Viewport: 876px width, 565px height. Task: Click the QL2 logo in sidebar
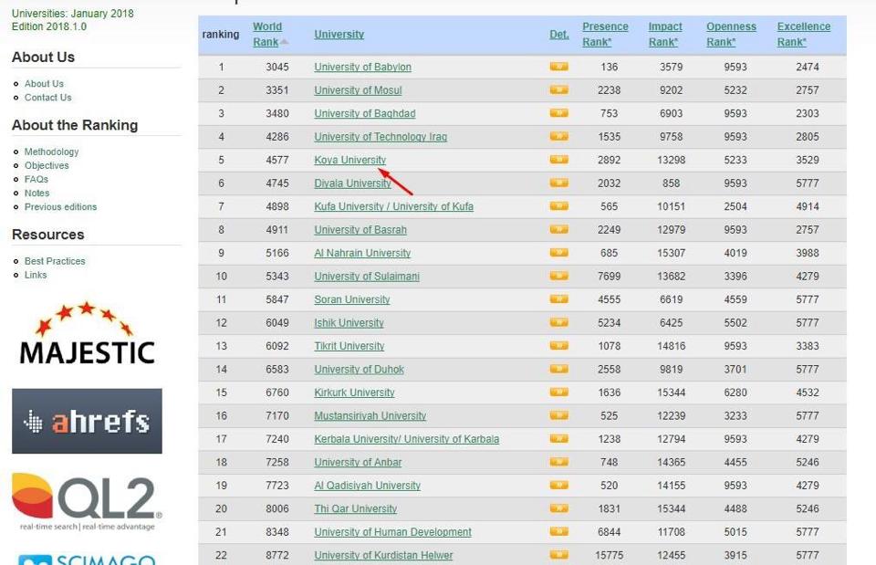87,501
